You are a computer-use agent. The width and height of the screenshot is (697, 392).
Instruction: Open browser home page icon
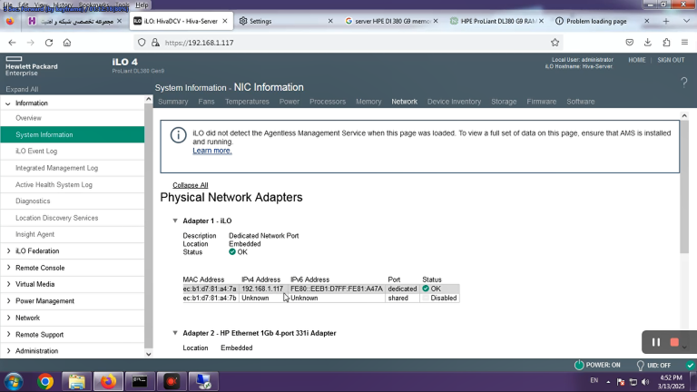(66, 43)
